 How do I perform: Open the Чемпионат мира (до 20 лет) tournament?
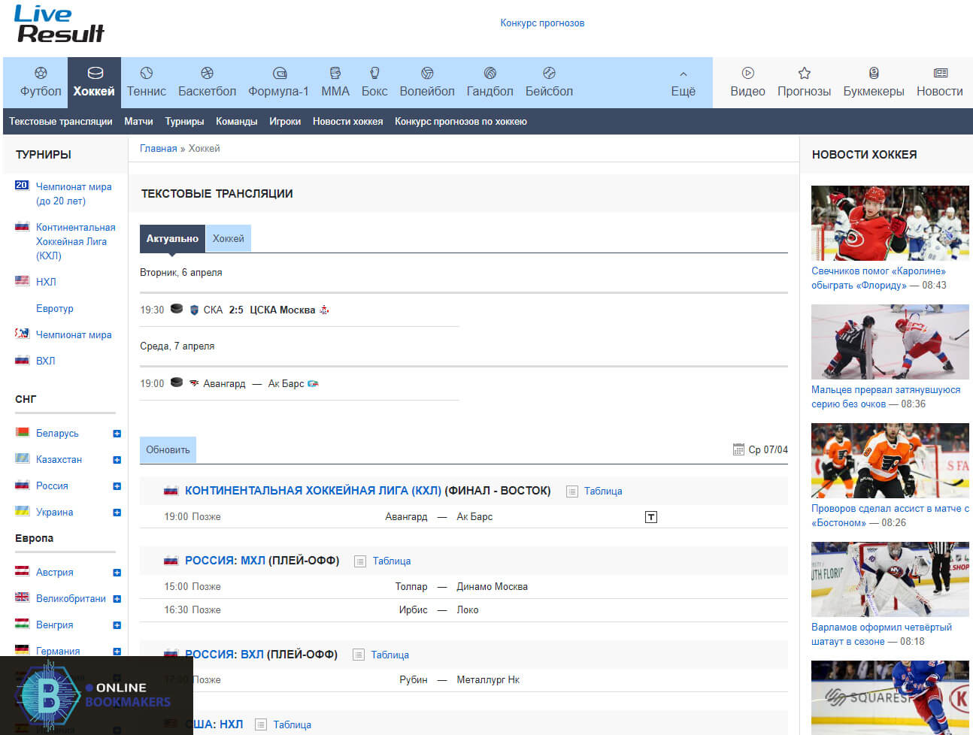pyautogui.click(x=74, y=194)
